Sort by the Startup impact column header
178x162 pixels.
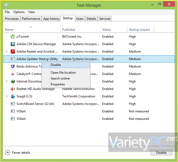pos(140,30)
